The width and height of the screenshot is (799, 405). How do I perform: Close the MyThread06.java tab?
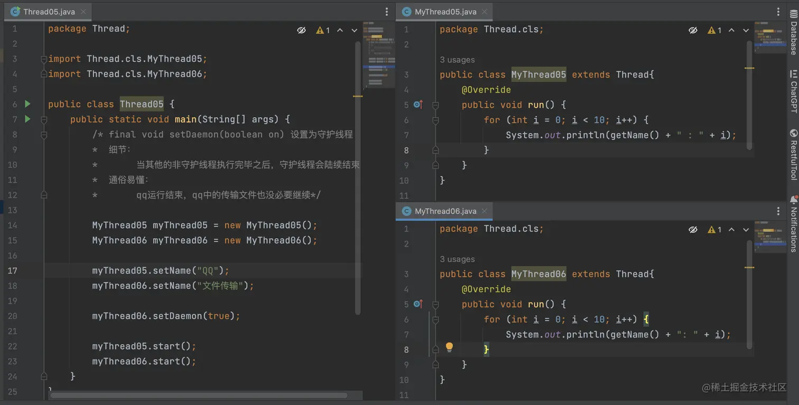tap(484, 211)
